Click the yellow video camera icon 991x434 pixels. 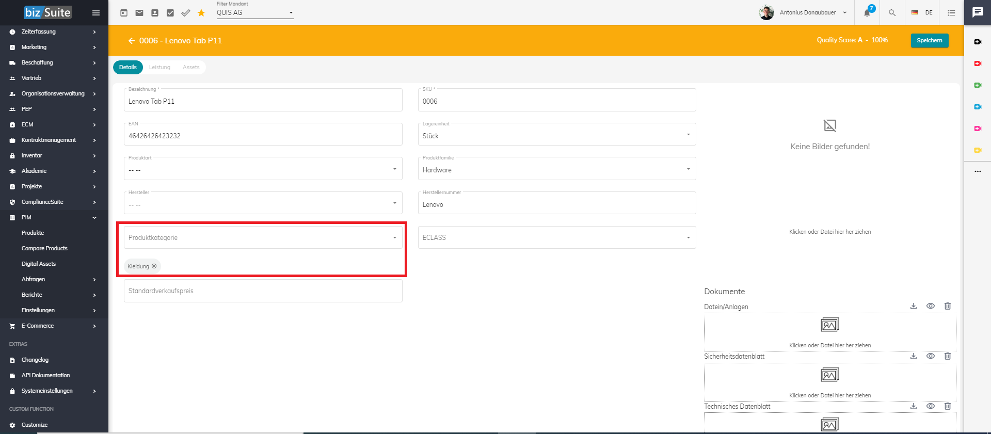(x=978, y=150)
